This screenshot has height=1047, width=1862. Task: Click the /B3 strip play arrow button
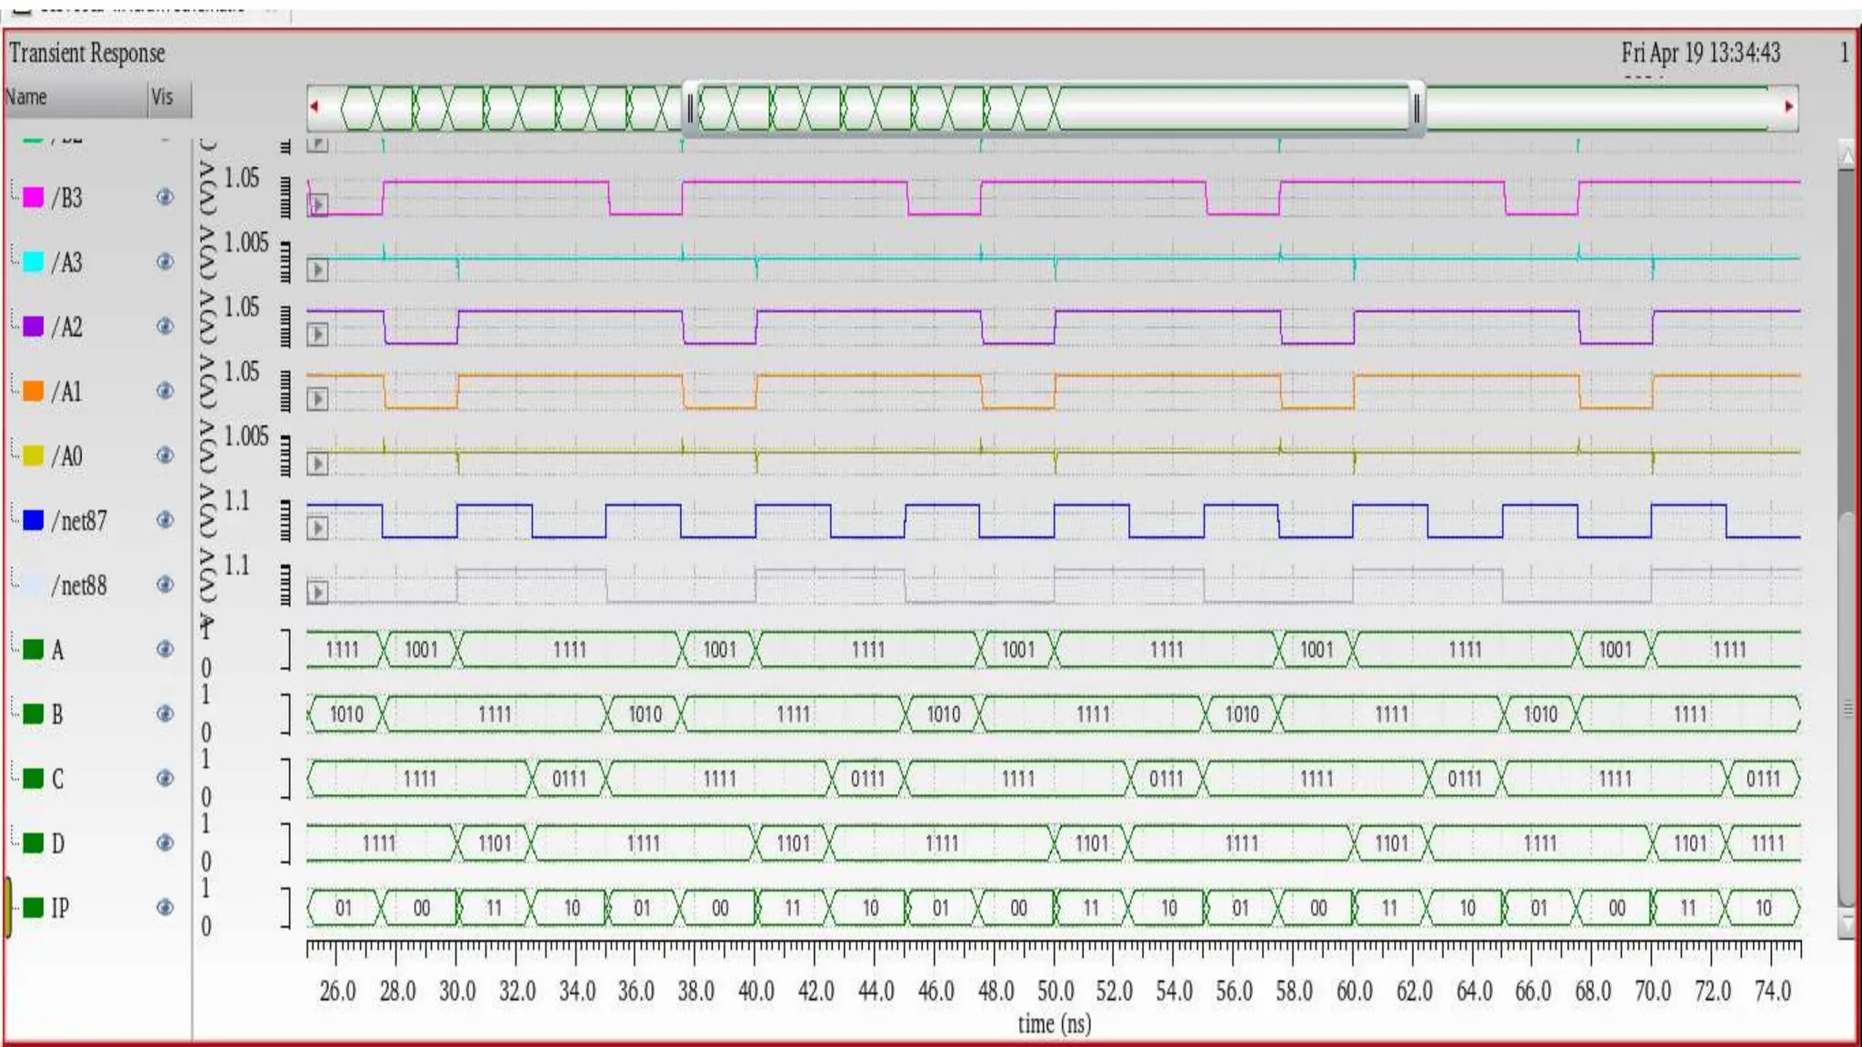point(317,205)
